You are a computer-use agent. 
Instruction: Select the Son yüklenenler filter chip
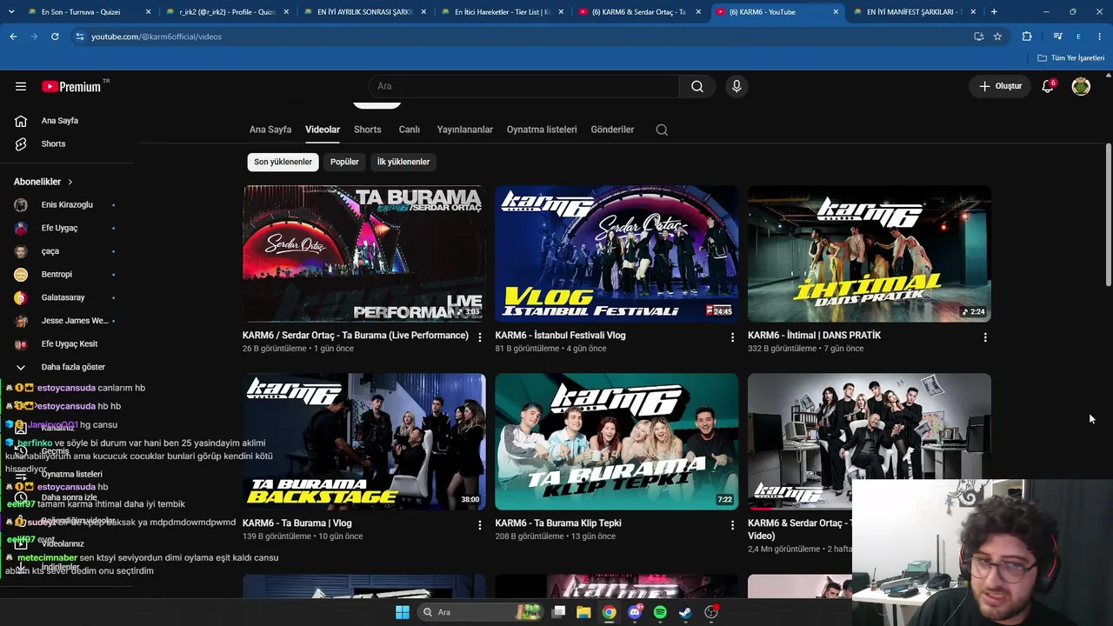283,162
